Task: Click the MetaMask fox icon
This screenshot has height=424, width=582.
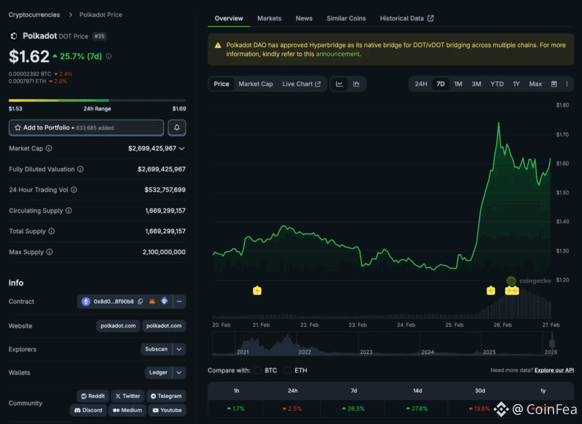Action: [152, 301]
